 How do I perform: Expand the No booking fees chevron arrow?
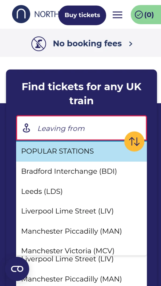(131, 44)
